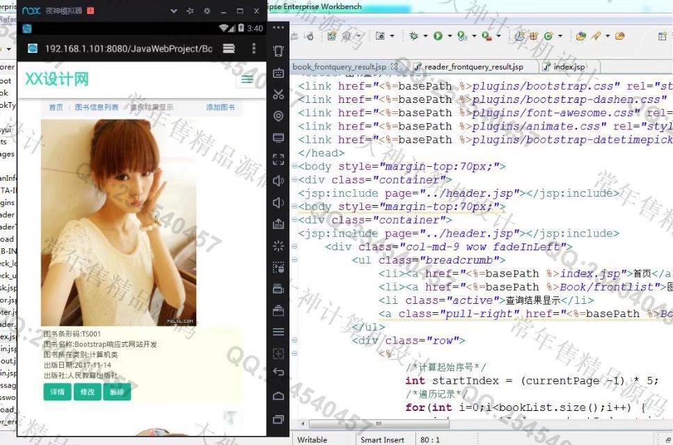Image resolution: width=673 pixels, height=445 pixels.
Task: Close the book_frontquery_result.jsp tab
Action: [x=394, y=67]
